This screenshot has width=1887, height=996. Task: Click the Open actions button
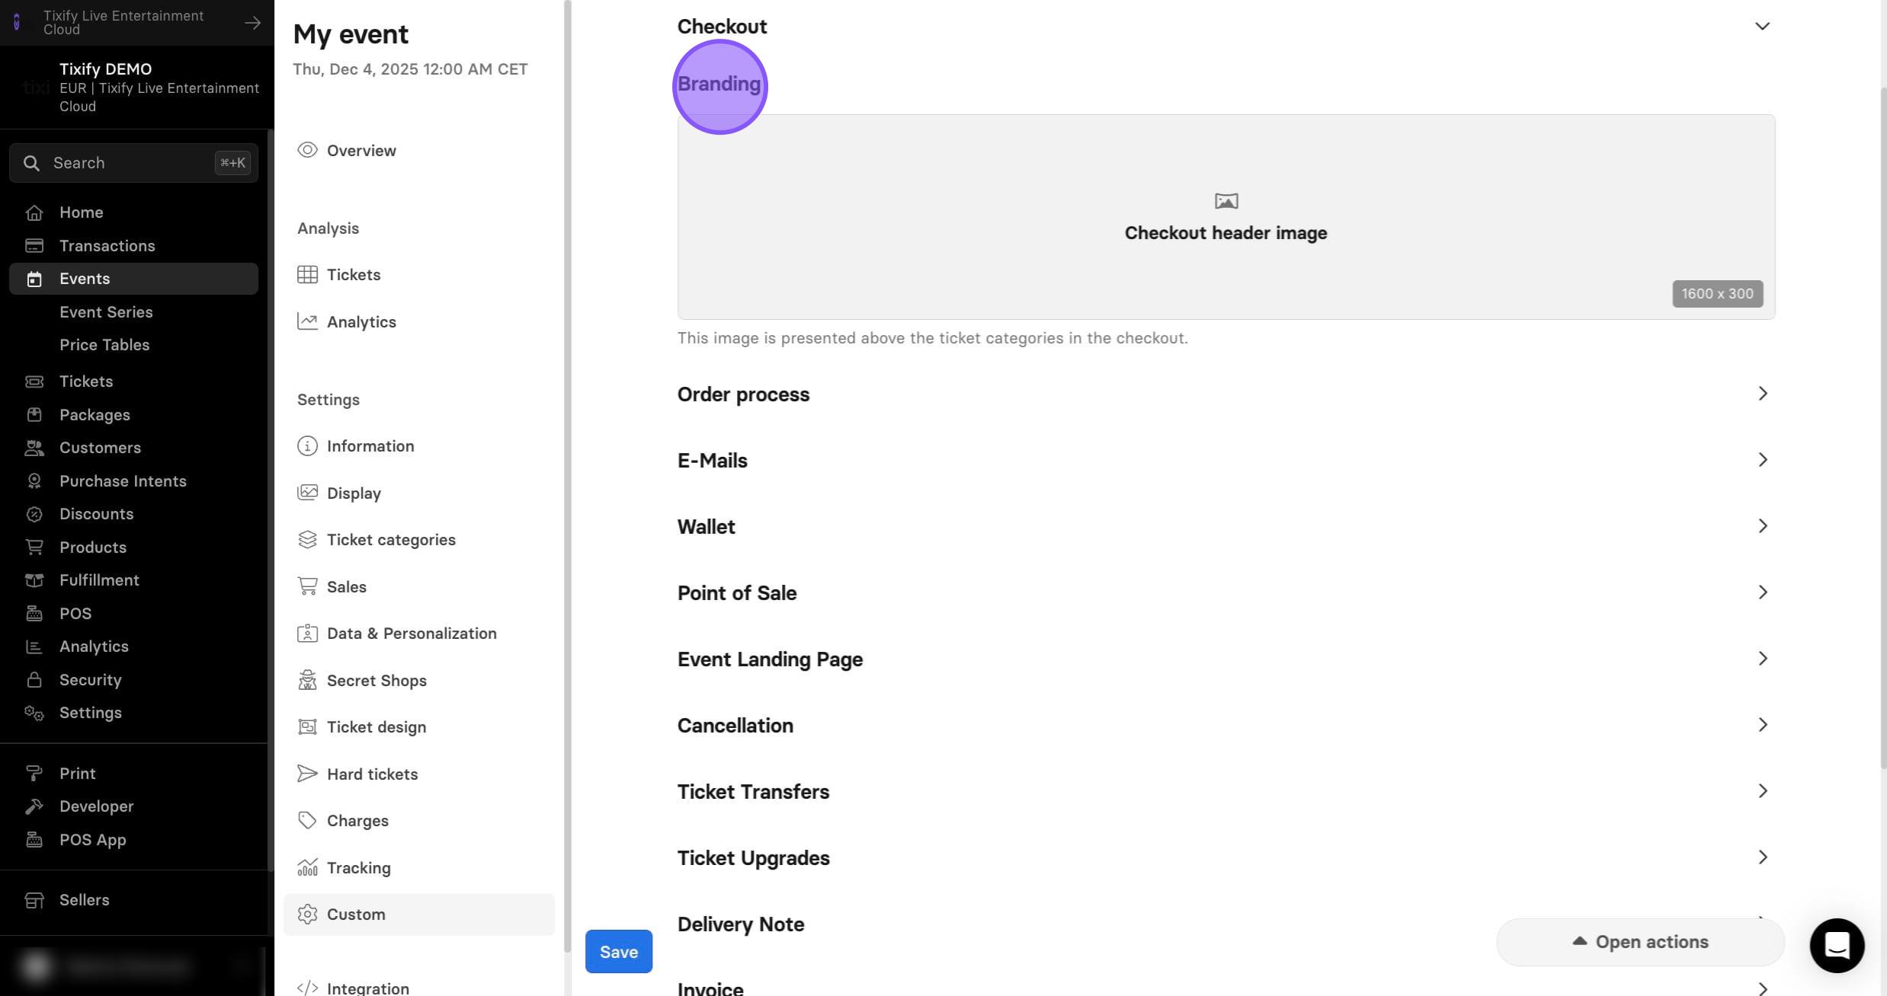tap(1641, 942)
